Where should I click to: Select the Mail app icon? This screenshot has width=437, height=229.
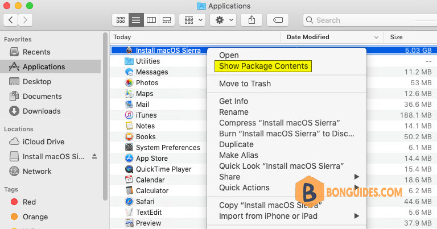(129, 105)
